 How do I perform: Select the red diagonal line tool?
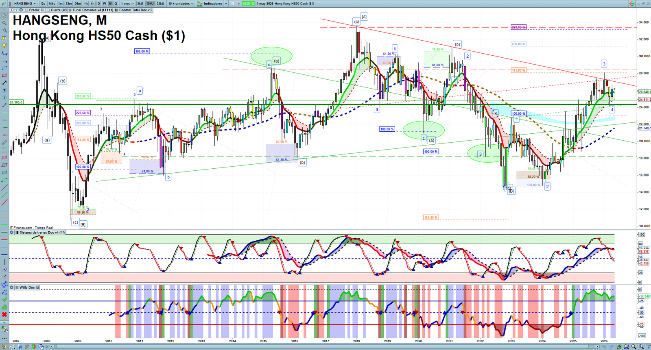pyautogui.click(x=4, y=202)
